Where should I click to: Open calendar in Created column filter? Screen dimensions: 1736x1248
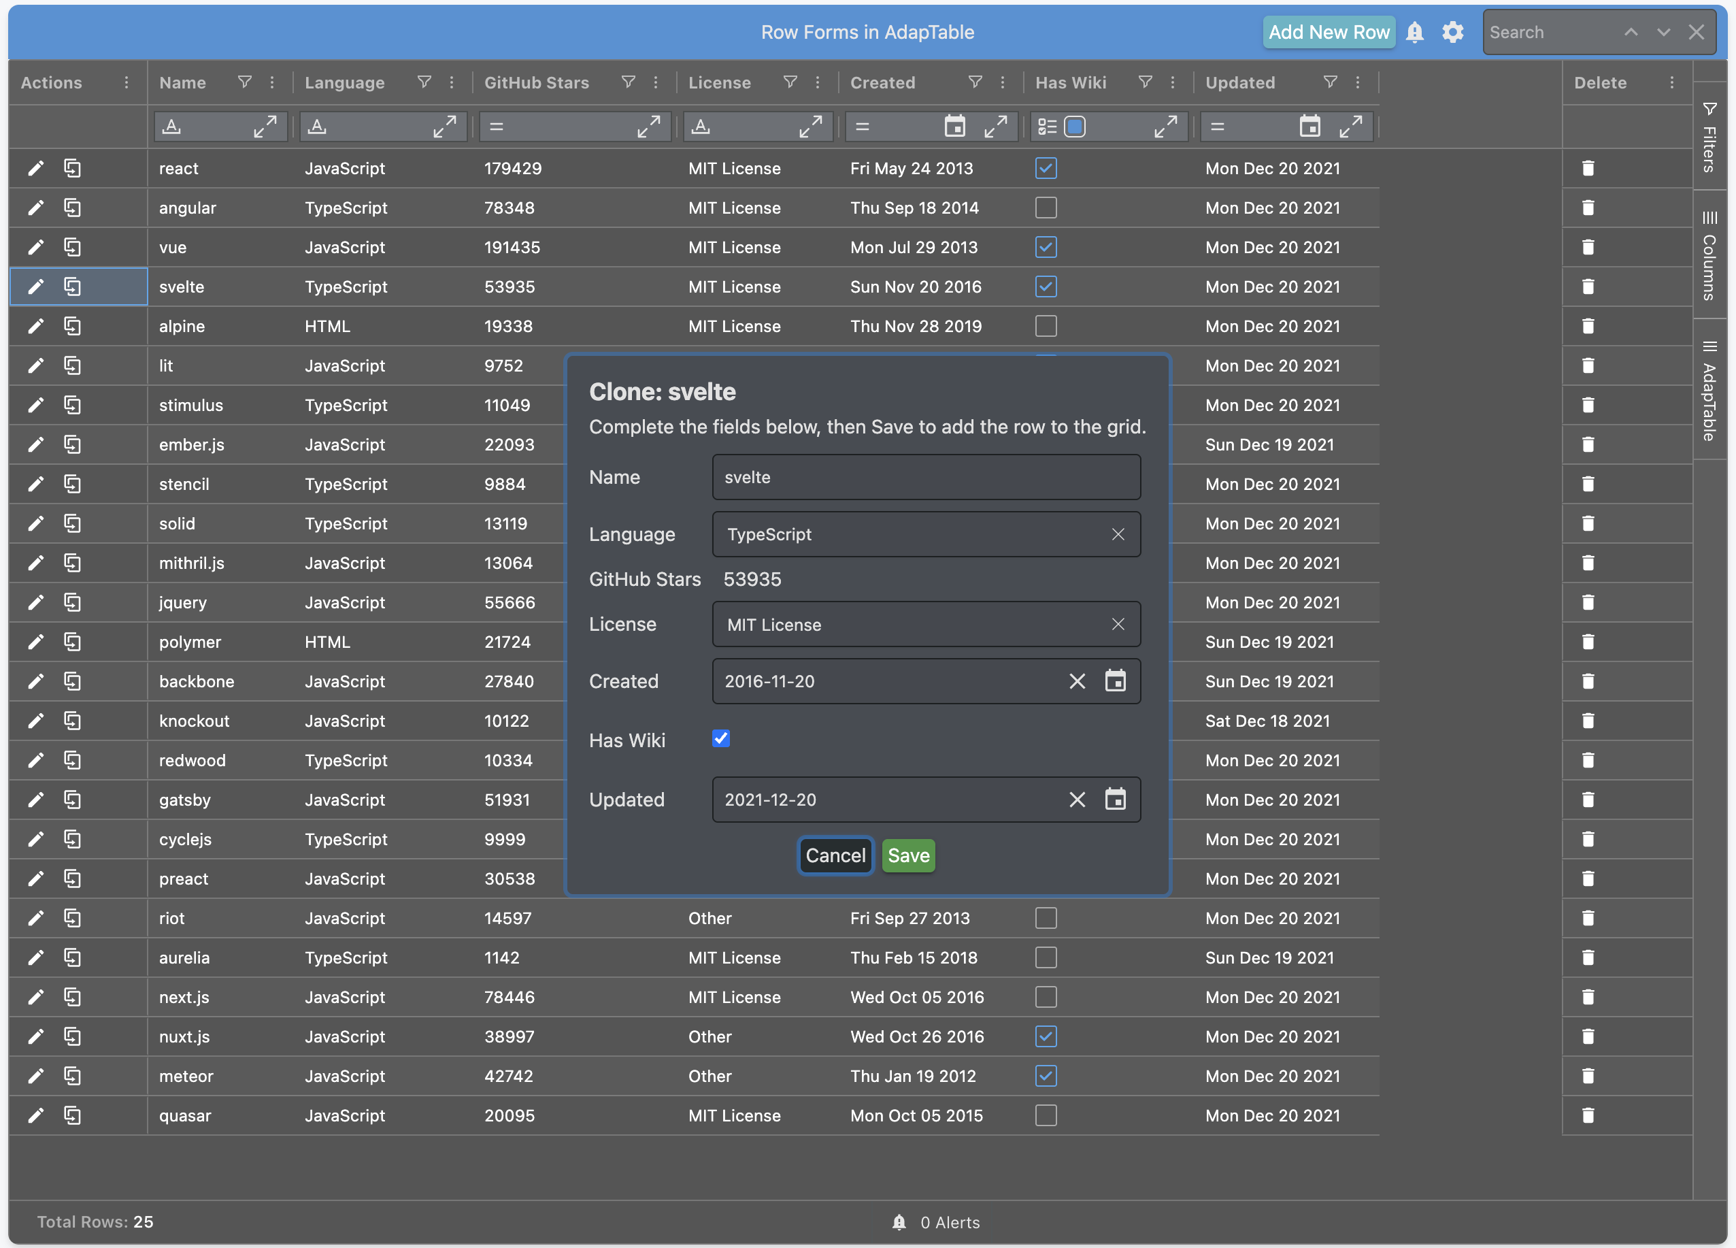click(x=954, y=127)
